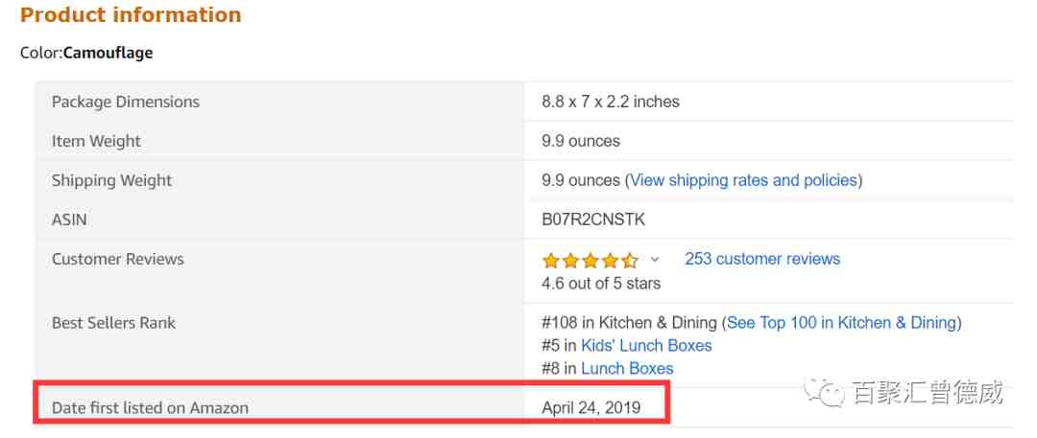Click the Camouflage color label
Screen dimensions: 1037x438
(108, 53)
